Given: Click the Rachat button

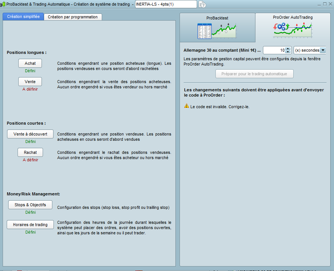Looking at the screenshot, I should (x=30, y=152).
